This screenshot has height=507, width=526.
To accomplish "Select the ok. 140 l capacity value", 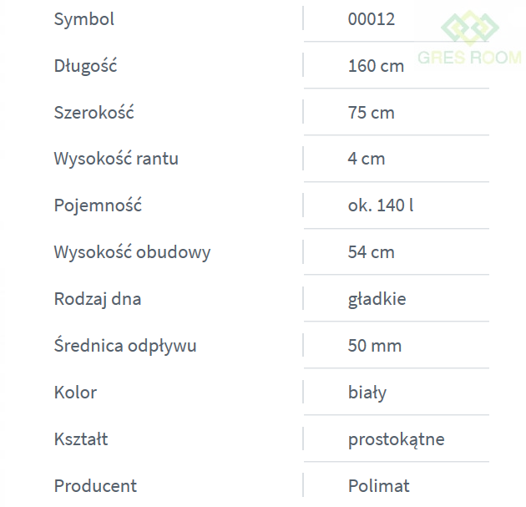I will [380, 205].
